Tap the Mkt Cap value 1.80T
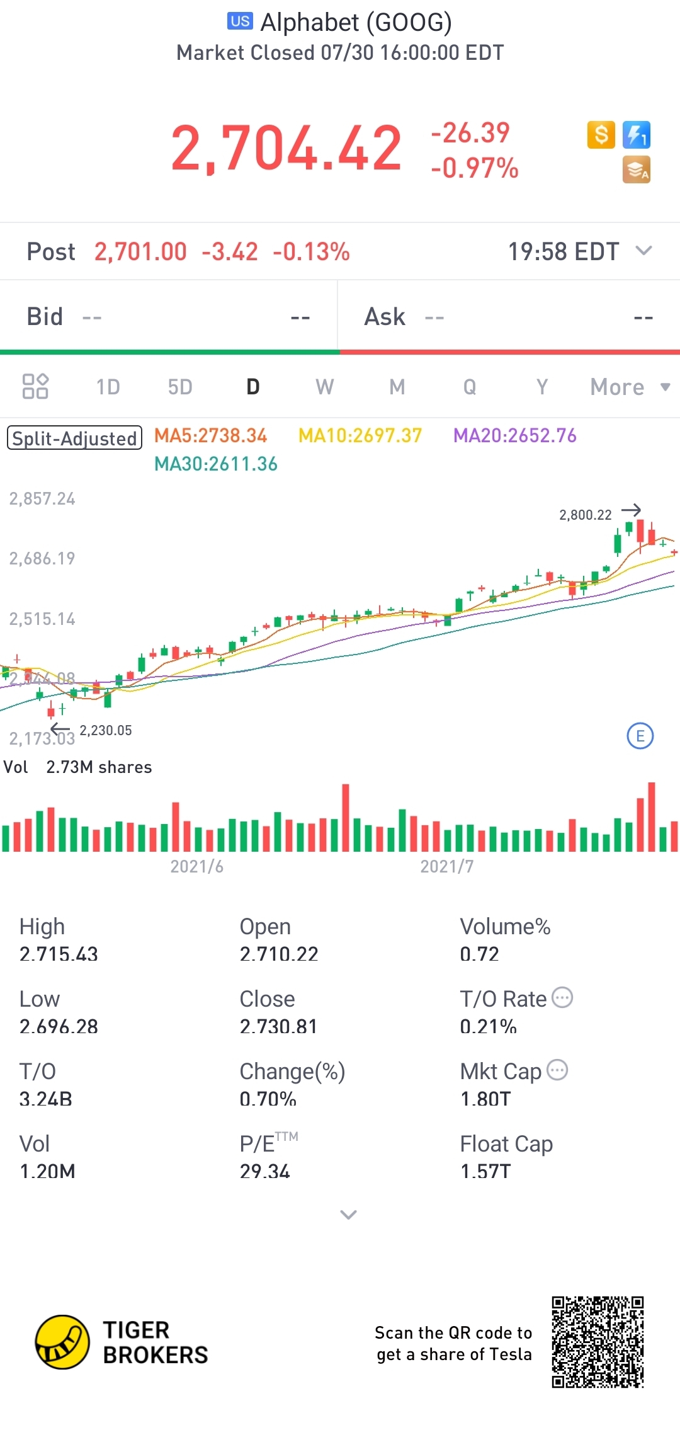Viewport: 680px width, 1442px height. pyautogui.click(x=485, y=1099)
